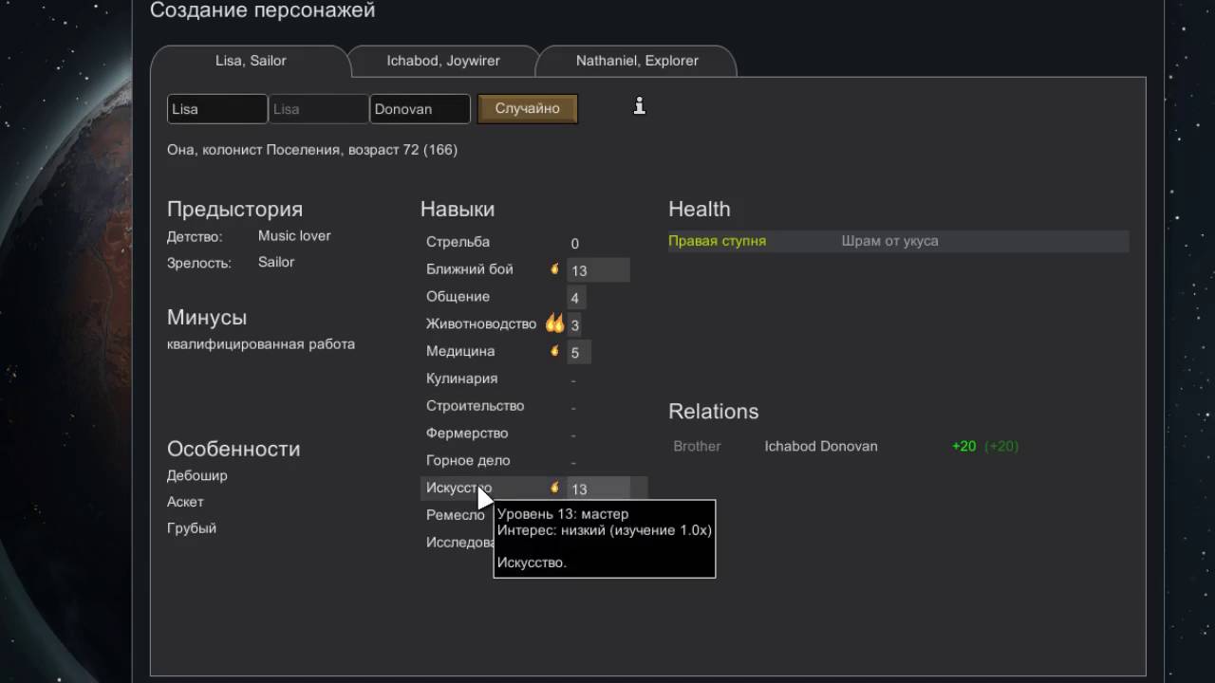Click the double flame icon beside Животноводство
This screenshot has height=683, width=1215.
point(555,323)
